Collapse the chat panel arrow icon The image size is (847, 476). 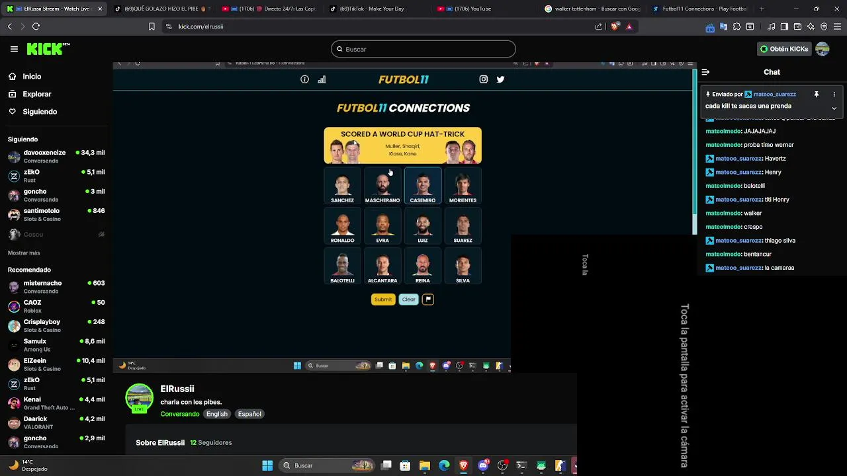[705, 72]
